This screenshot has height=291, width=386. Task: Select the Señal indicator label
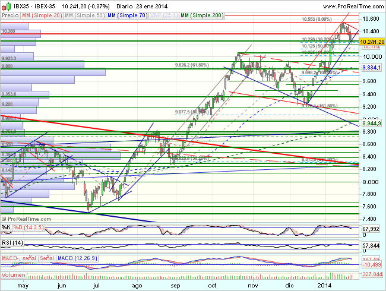[x=47, y=258]
